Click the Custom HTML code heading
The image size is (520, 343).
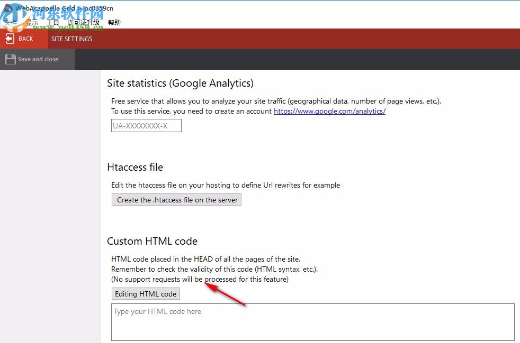152,241
